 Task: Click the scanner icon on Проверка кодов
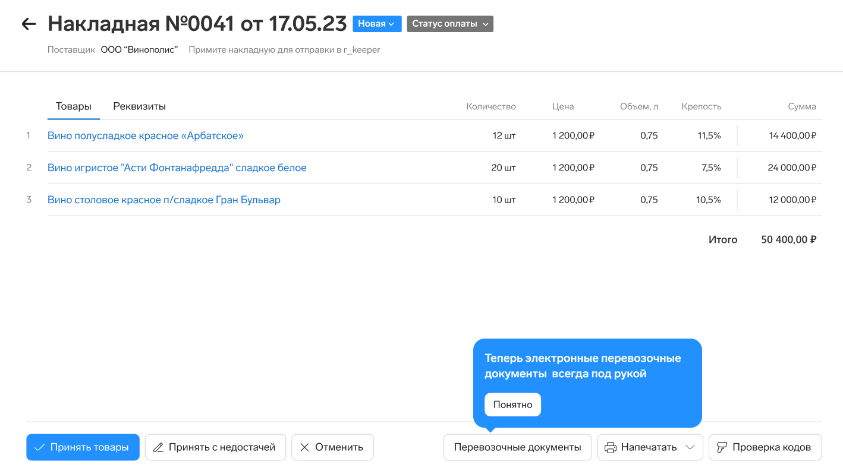(x=722, y=447)
